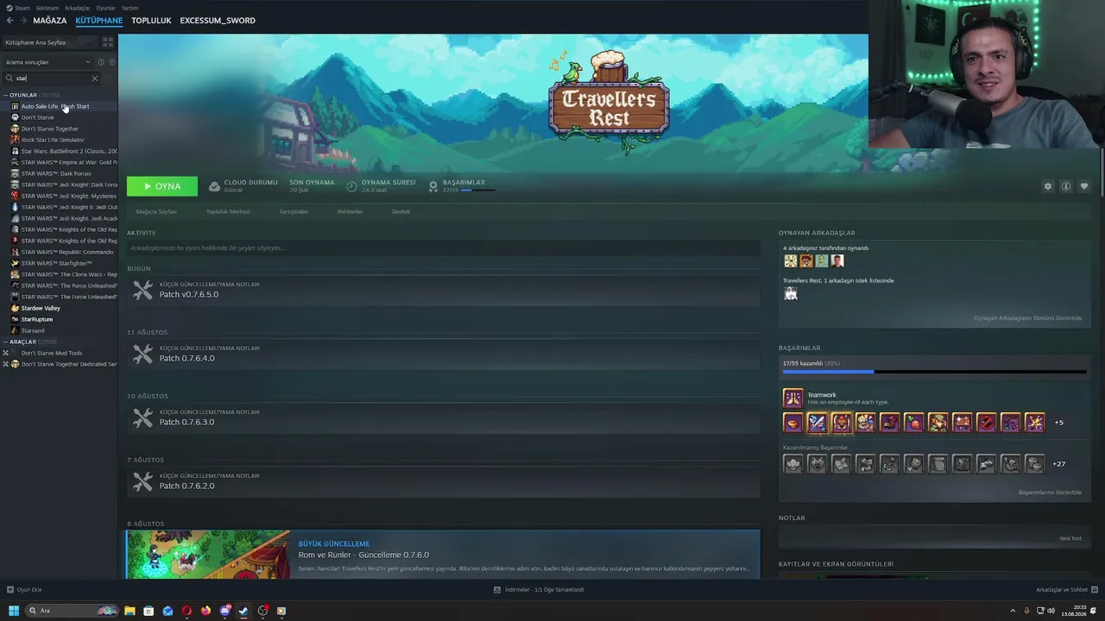The height and width of the screenshot is (621, 1105).
Task: Click the achievements trophy icon
Action: click(433, 186)
